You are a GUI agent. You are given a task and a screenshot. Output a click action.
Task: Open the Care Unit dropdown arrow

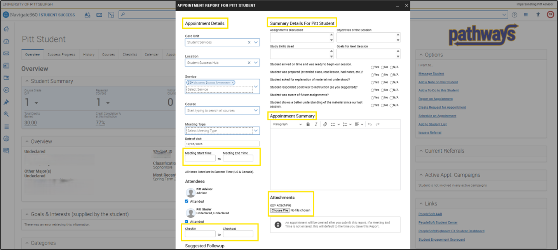pyautogui.click(x=256, y=42)
